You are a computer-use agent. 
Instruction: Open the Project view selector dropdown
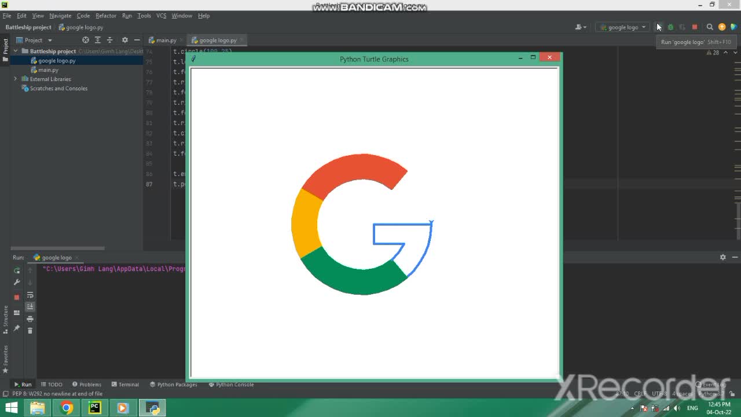[34, 40]
